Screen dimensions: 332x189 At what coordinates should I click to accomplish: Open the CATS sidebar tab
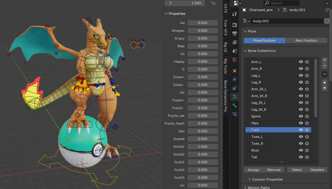[x=226, y=9]
